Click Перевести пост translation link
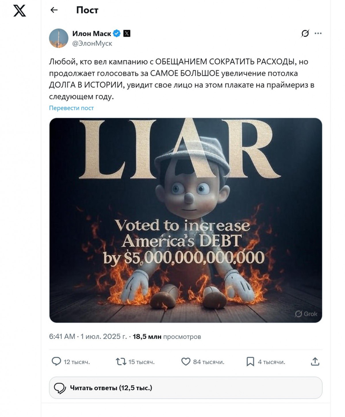 [71, 108]
